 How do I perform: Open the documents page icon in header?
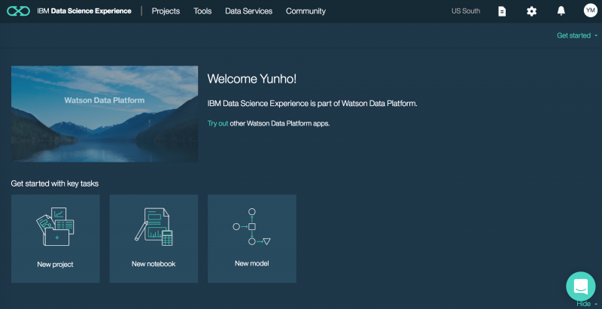click(x=502, y=11)
